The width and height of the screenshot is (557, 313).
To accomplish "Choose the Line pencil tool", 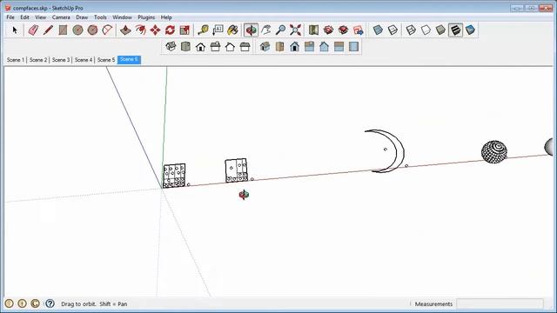I will 48,30.
